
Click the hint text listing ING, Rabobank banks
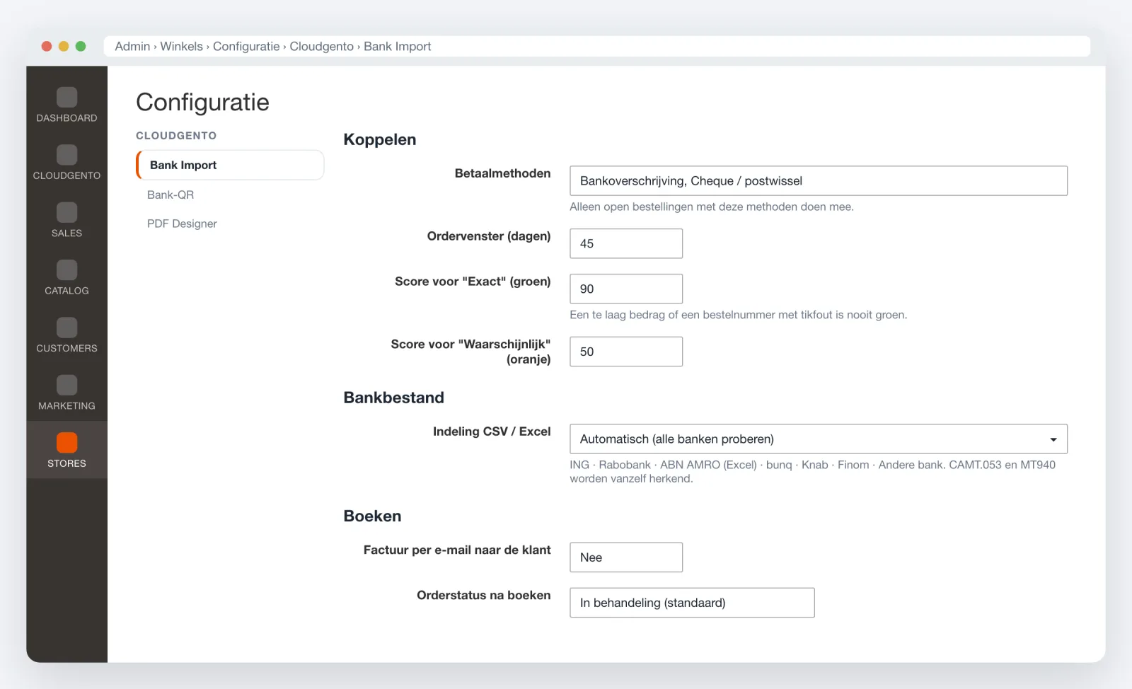[x=812, y=471]
